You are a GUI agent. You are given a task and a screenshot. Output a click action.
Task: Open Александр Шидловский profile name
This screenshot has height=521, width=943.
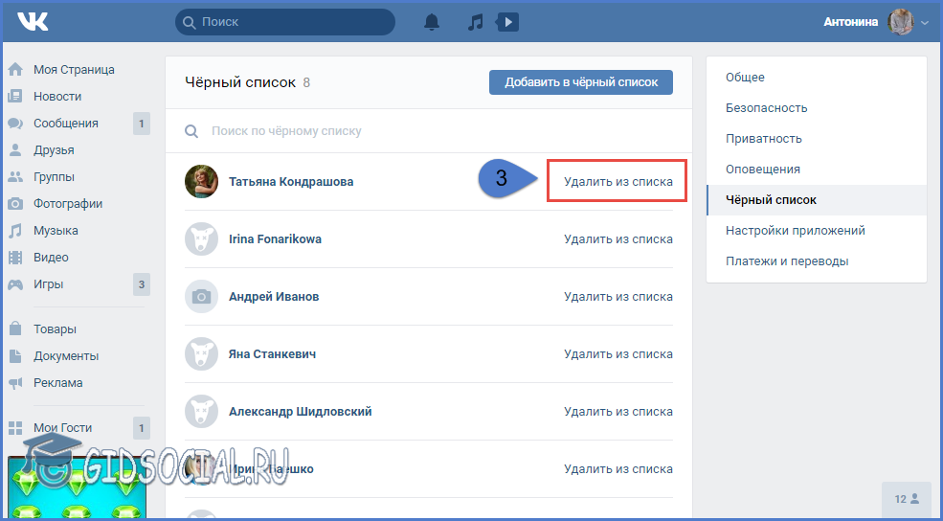[300, 412]
